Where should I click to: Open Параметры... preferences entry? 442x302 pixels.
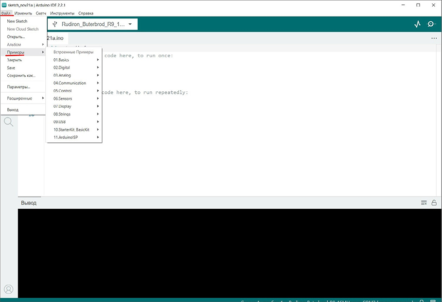[x=23, y=87]
